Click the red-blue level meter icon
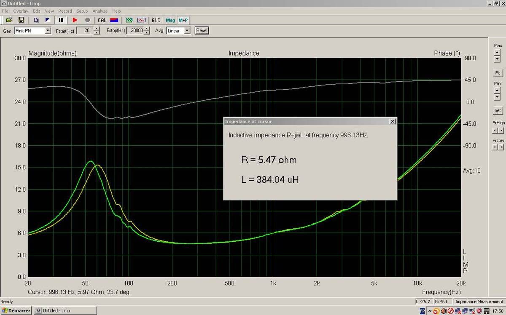 [x=114, y=20]
